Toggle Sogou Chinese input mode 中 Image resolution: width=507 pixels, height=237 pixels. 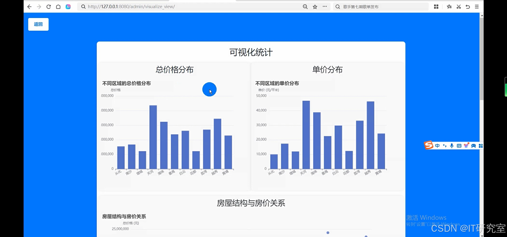(437, 146)
